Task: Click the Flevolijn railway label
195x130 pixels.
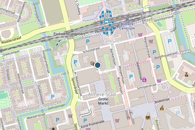Action: pyautogui.click(x=85, y=37)
